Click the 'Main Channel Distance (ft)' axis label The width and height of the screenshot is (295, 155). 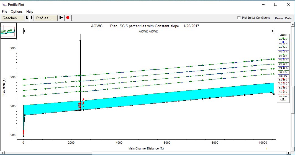click(x=146, y=148)
